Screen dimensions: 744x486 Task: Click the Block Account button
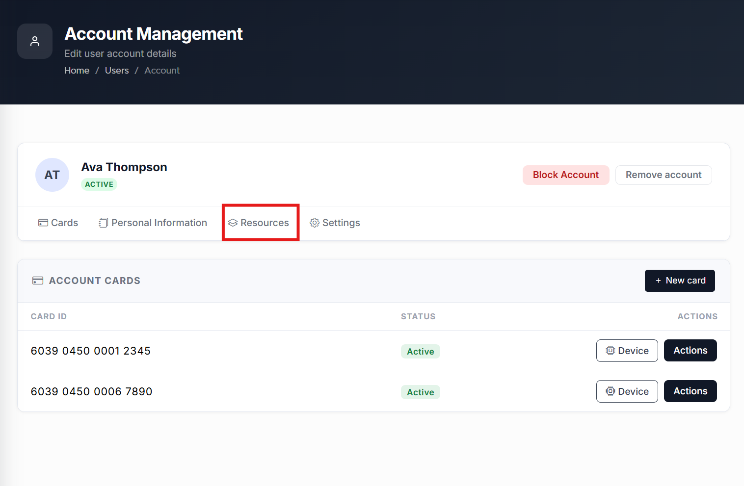click(566, 175)
